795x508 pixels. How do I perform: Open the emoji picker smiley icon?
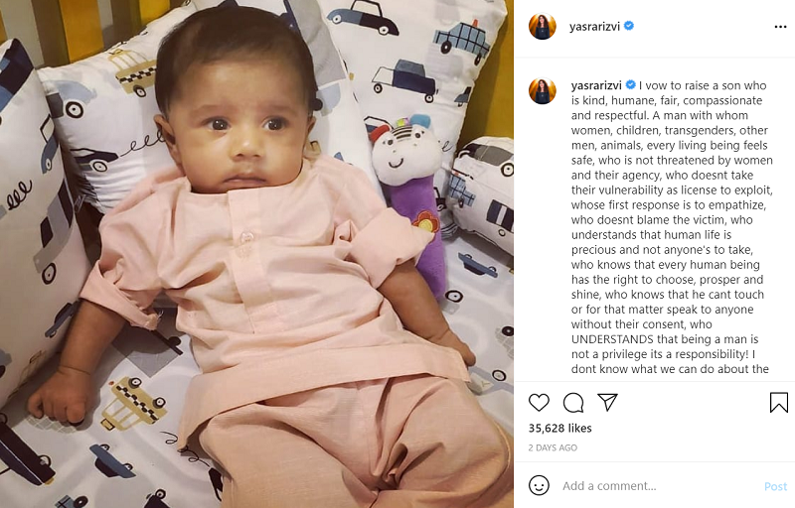(x=539, y=485)
